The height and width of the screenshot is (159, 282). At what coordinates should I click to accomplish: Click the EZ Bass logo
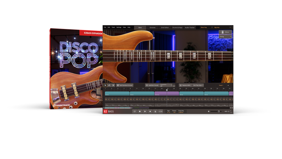coord(109,111)
